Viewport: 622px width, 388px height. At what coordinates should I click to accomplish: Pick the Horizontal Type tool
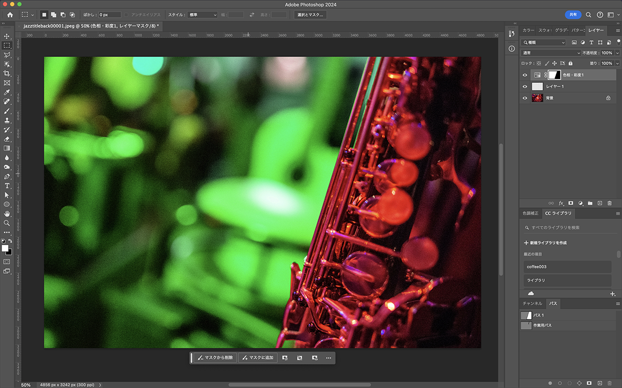[7, 186]
